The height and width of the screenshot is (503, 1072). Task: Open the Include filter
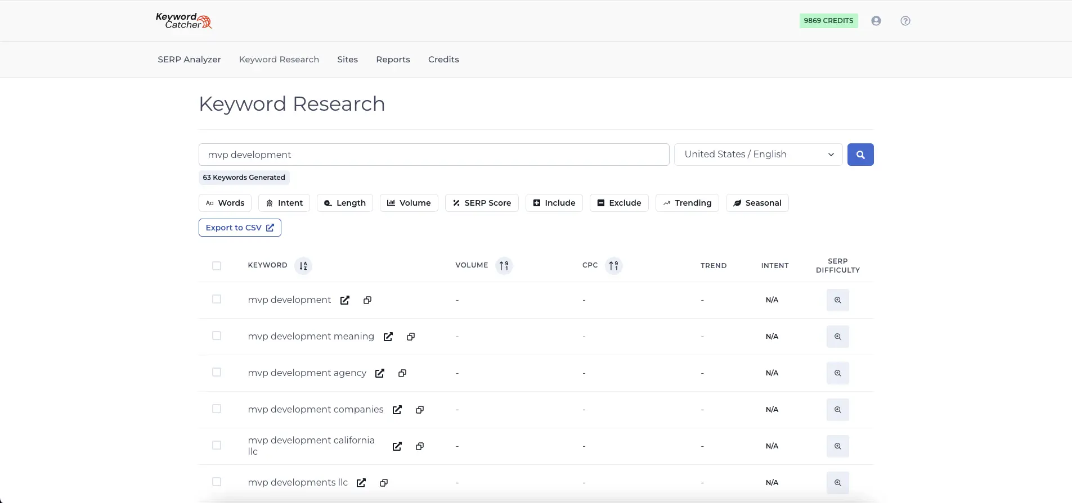click(554, 203)
